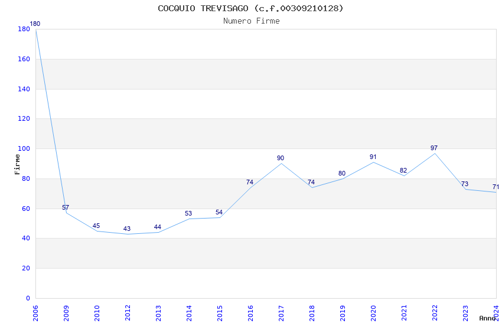Click the 97 data point for 2022
Viewport: 502px width, 324px height.
pos(434,148)
